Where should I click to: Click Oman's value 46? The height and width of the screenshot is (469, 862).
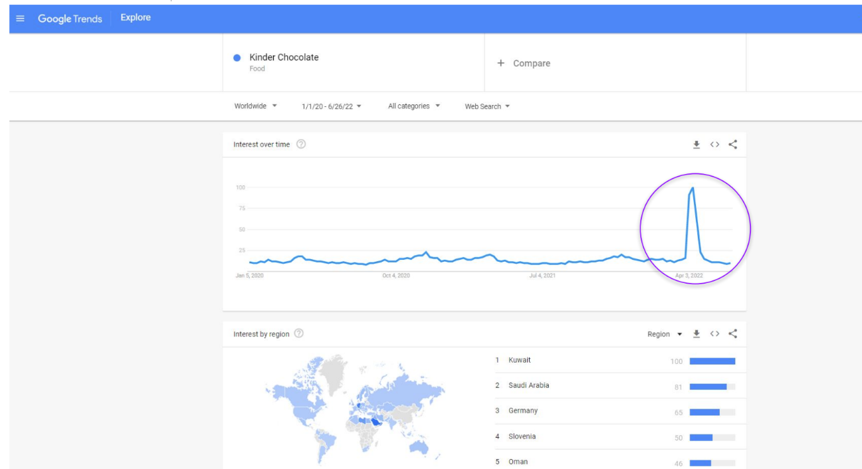pos(678,463)
